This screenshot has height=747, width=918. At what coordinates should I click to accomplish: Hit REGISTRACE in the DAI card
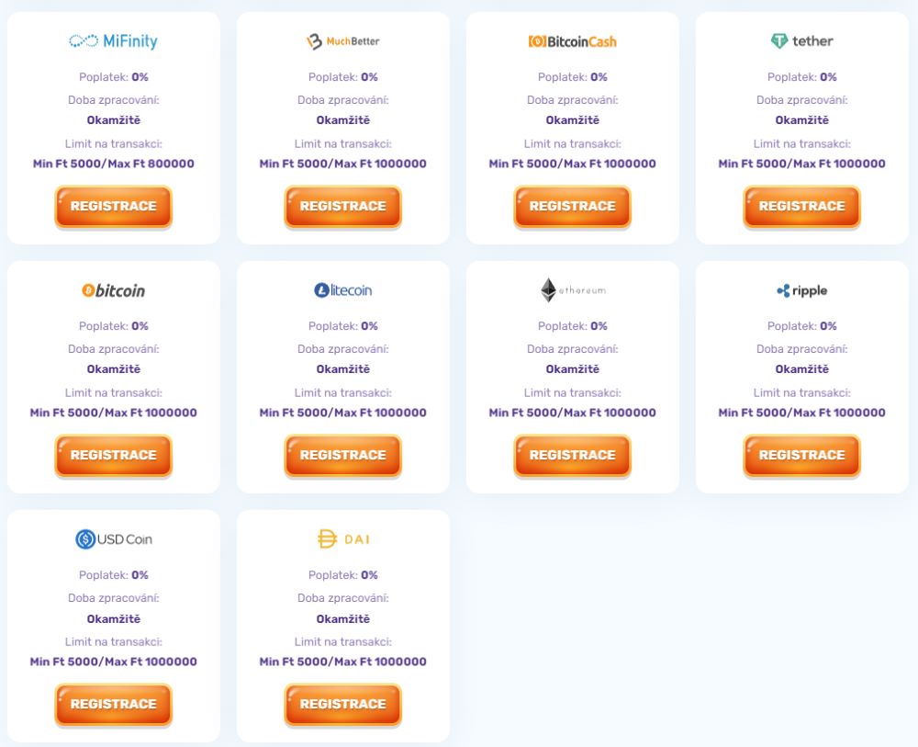[343, 704]
